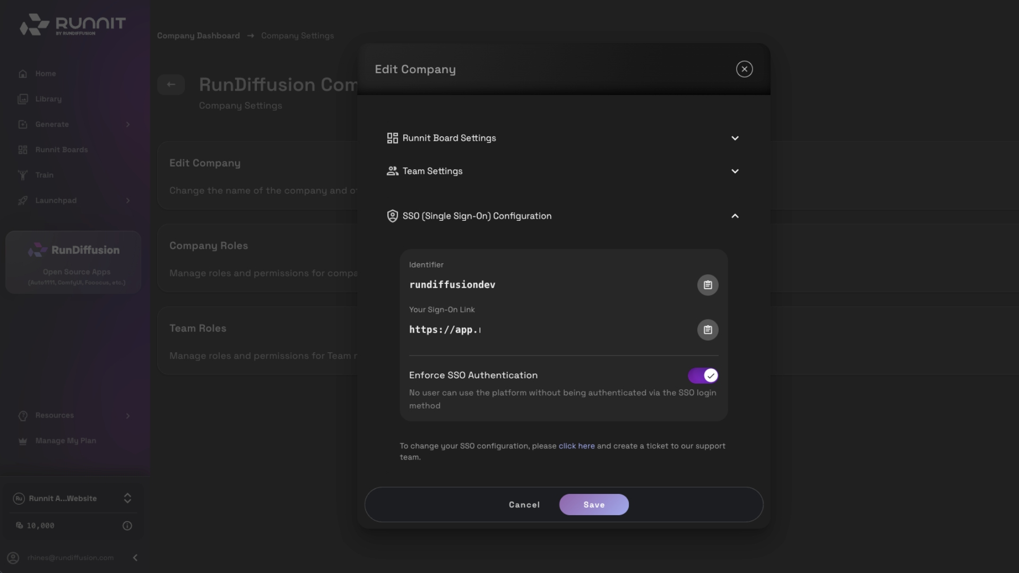The width and height of the screenshot is (1019, 573).
Task: Copy the Sign-On Link with clipboard icon
Action: point(707,330)
